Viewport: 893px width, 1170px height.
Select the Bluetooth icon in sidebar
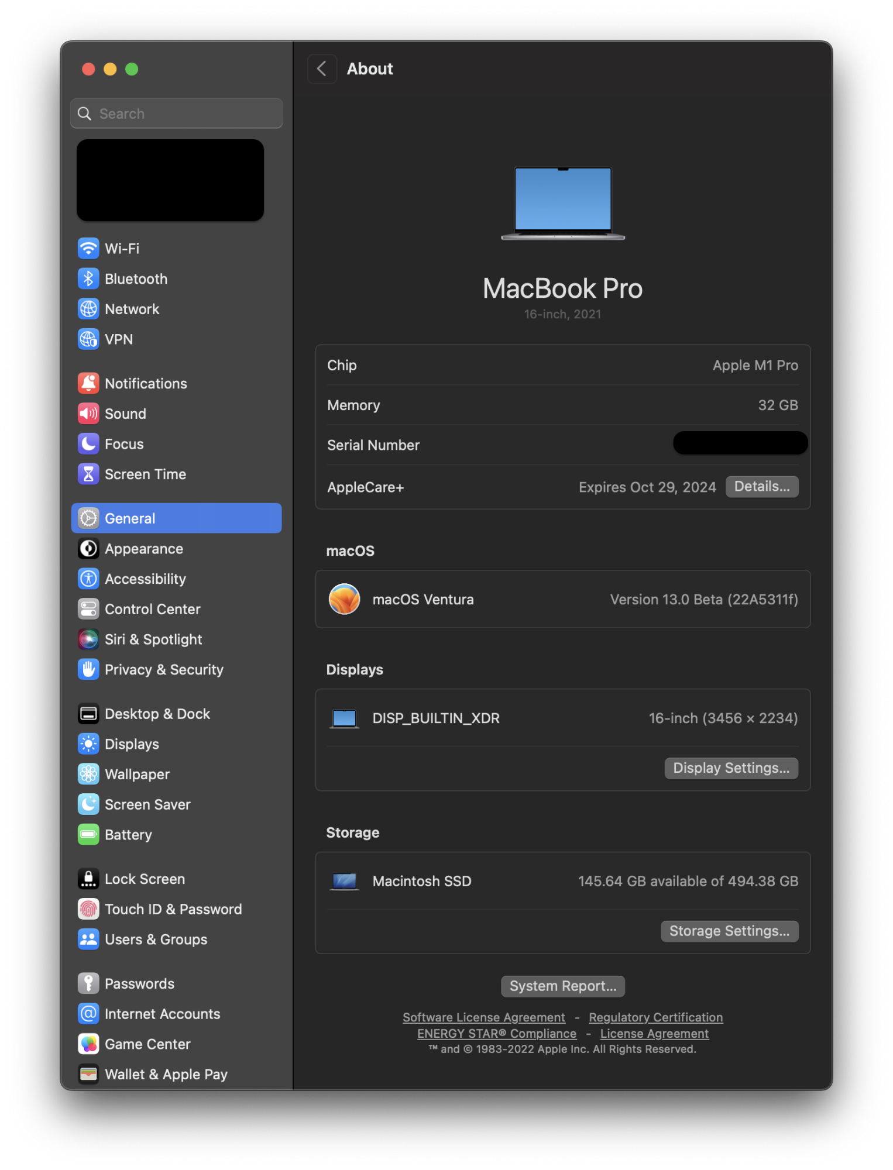pyautogui.click(x=88, y=278)
